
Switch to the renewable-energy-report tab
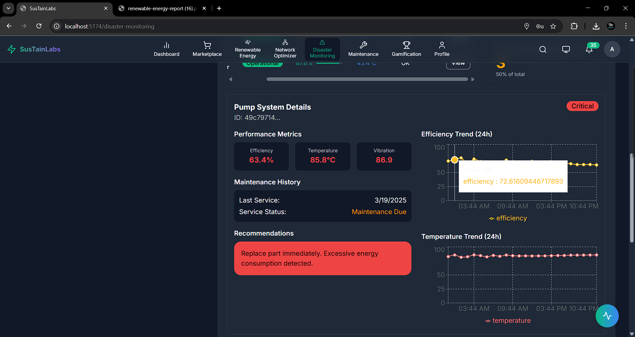[x=162, y=8]
